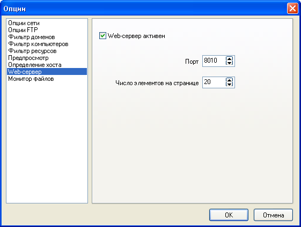Close the Опции dialog window
Image resolution: width=301 pixels, height=227 pixels.
click(x=292, y=9)
